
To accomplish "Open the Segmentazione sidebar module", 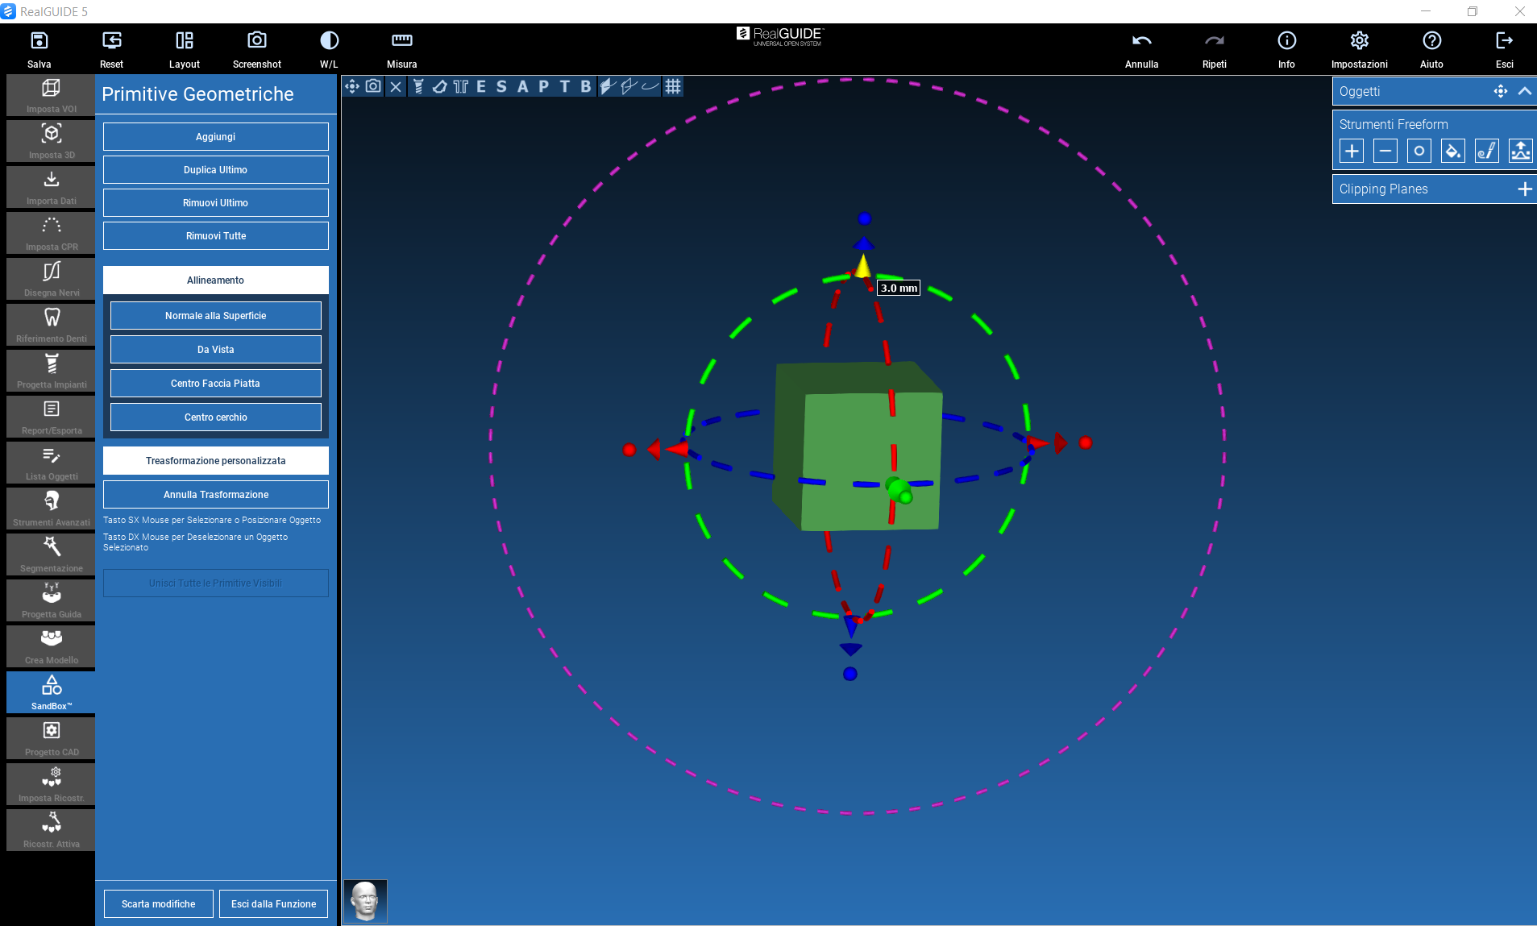I will [x=52, y=554].
